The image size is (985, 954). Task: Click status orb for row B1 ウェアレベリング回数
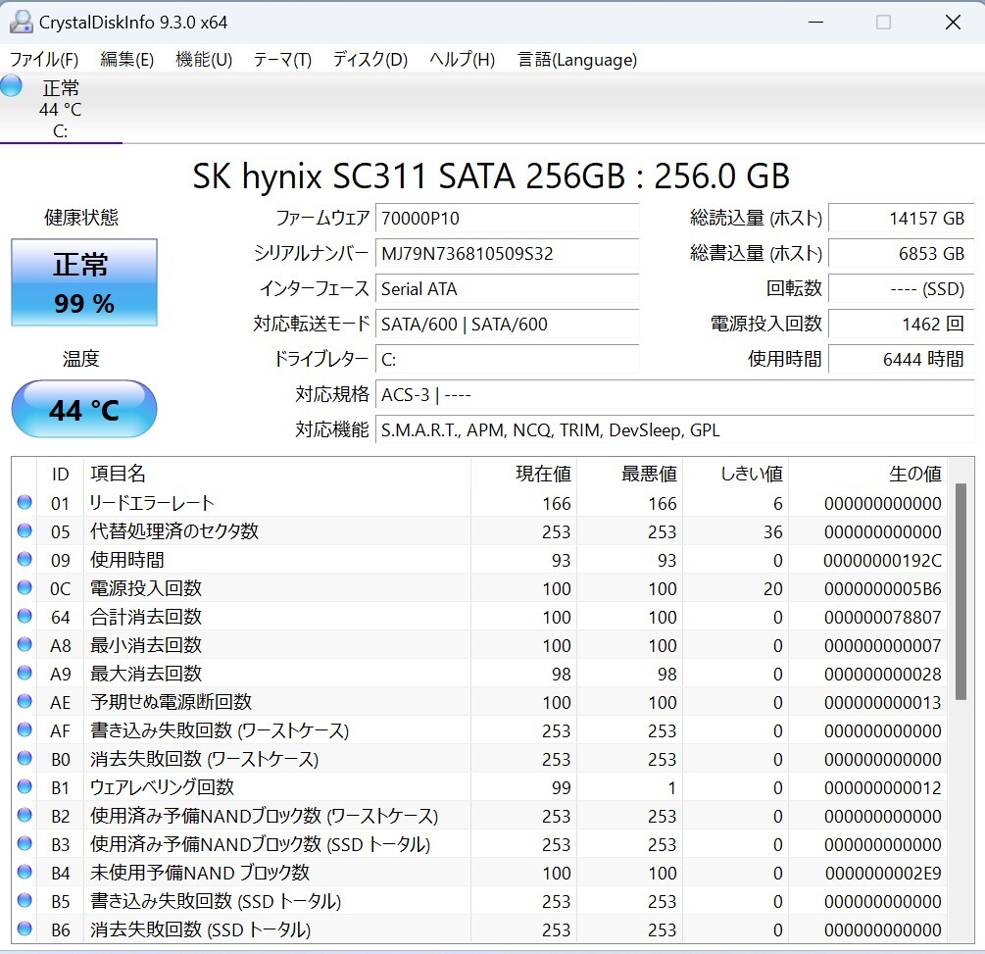(x=25, y=786)
